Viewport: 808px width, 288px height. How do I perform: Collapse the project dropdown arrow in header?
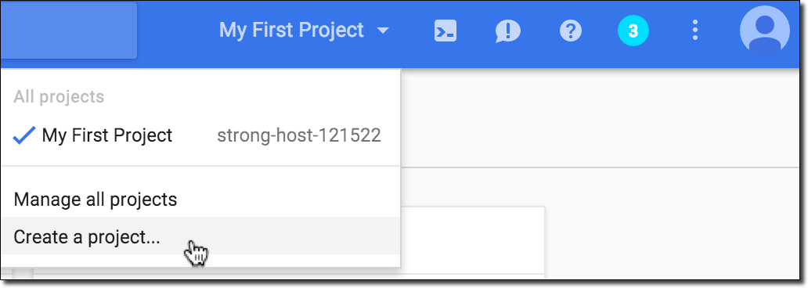383,31
